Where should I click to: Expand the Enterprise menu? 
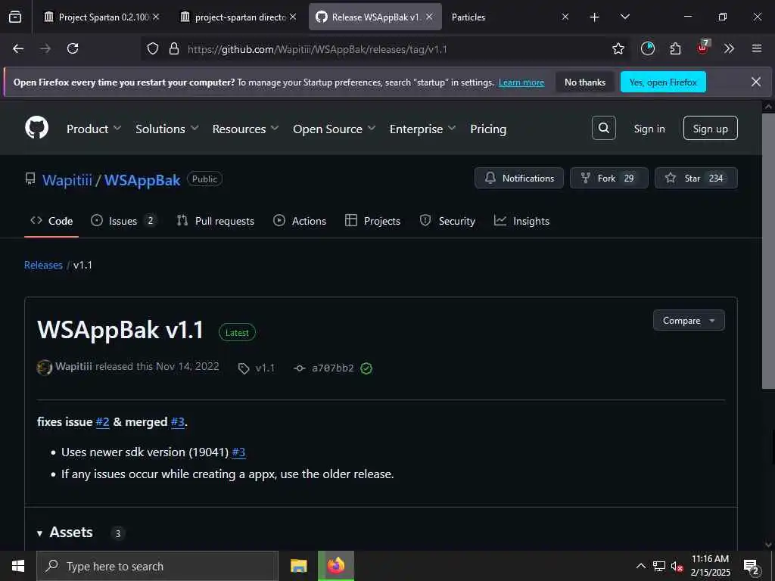pyautogui.click(x=422, y=129)
